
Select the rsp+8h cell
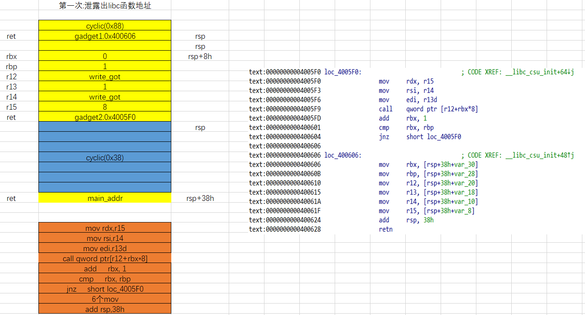200,56
